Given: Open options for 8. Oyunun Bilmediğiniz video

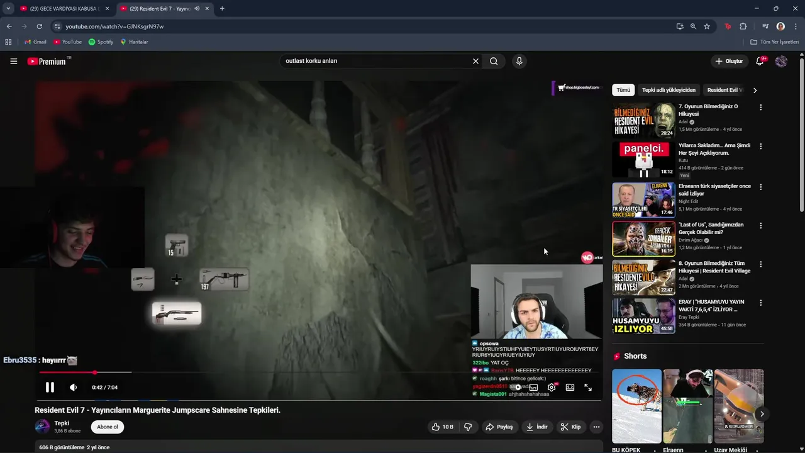Looking at the screenshot, I should tap(760, 264).
